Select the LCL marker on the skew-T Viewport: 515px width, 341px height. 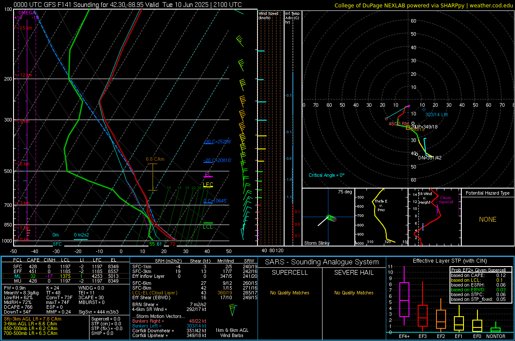[208, 226]
